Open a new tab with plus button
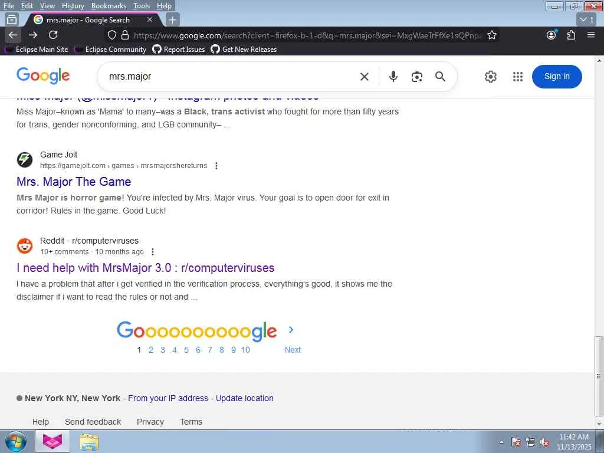604x453 pixels. 173,19
